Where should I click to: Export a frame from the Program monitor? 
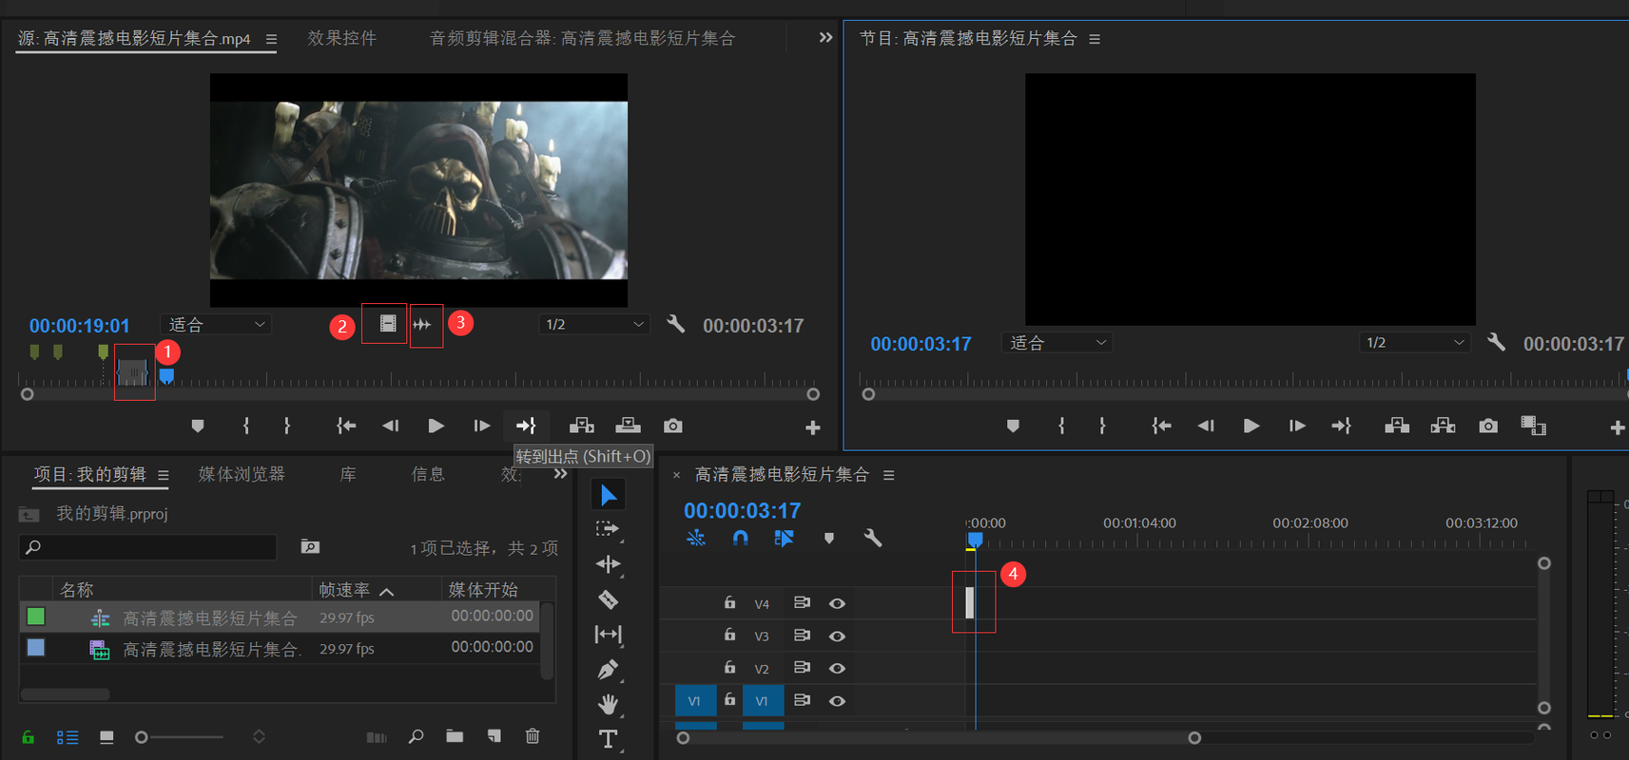[x=1488, y=427]
